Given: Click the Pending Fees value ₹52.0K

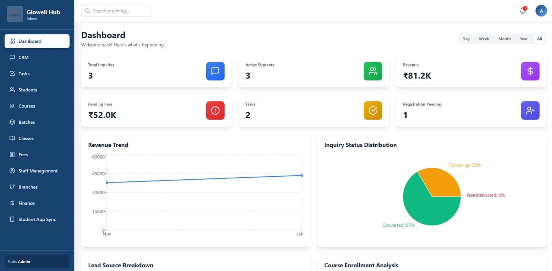Looking at the screenshot, I should [102, 115].
